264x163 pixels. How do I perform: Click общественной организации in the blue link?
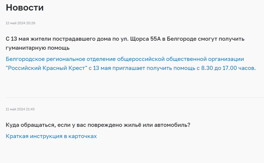coord(205,59)
